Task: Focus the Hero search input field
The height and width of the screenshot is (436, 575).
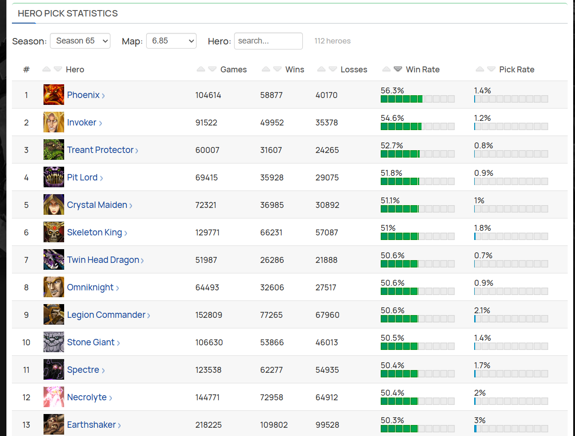Action: click(x=268, y=41)
